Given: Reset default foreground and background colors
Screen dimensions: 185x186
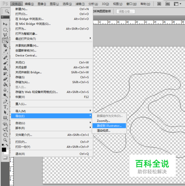Looking at the screenshot, I should [3, 145].
